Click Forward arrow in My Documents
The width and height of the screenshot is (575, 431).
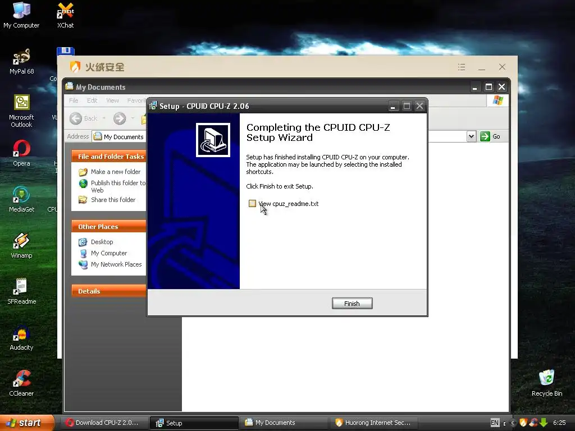tap(120, 118)
